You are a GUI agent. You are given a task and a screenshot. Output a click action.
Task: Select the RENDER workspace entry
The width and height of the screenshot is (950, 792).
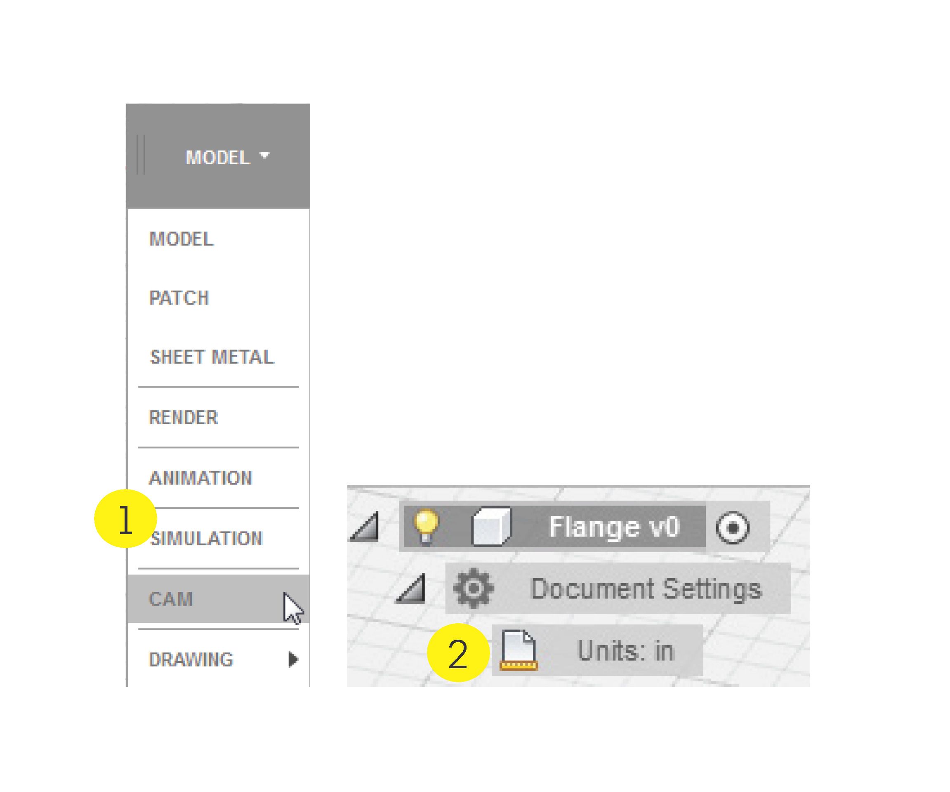click(183, 417)
